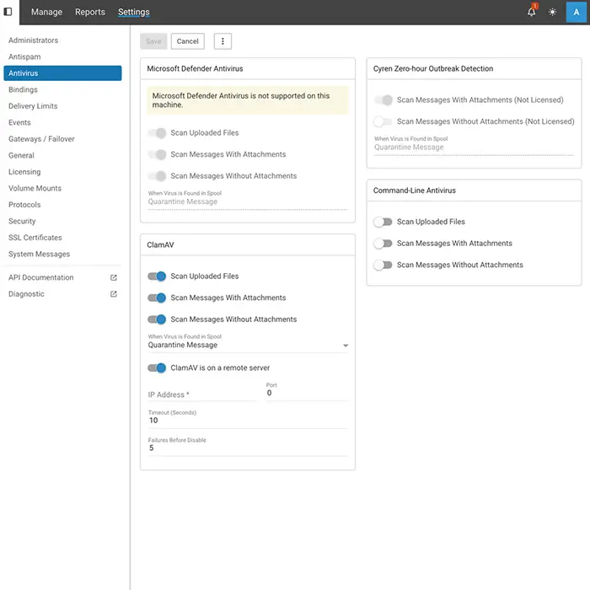Click the Save button
590x590 pixels.
(153, 41)
